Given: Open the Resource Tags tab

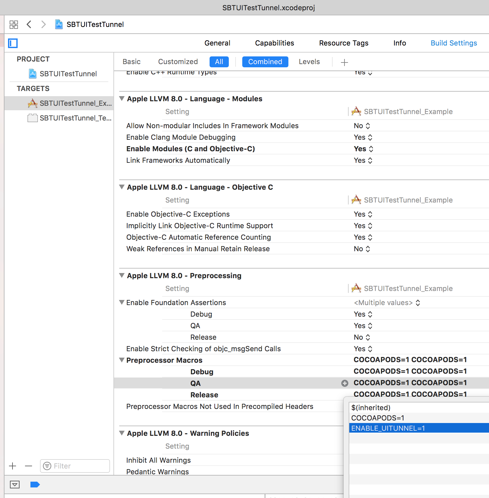Looking at the screenshot, I should [344, 43].
